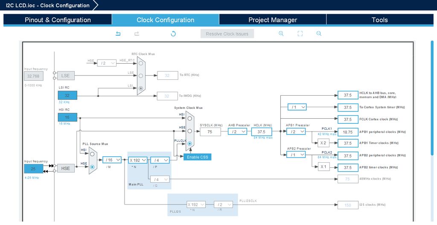
Task: Open the PLLI2S /R divider dropdown
Action: (223, 205)
